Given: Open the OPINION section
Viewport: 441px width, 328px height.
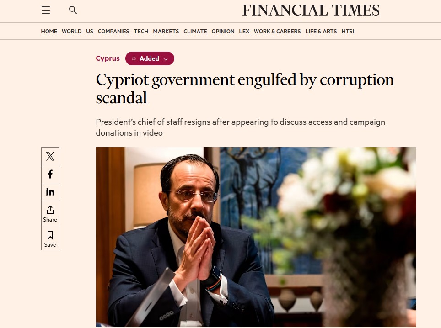Looking at the screenshot, I should (223, 31).
